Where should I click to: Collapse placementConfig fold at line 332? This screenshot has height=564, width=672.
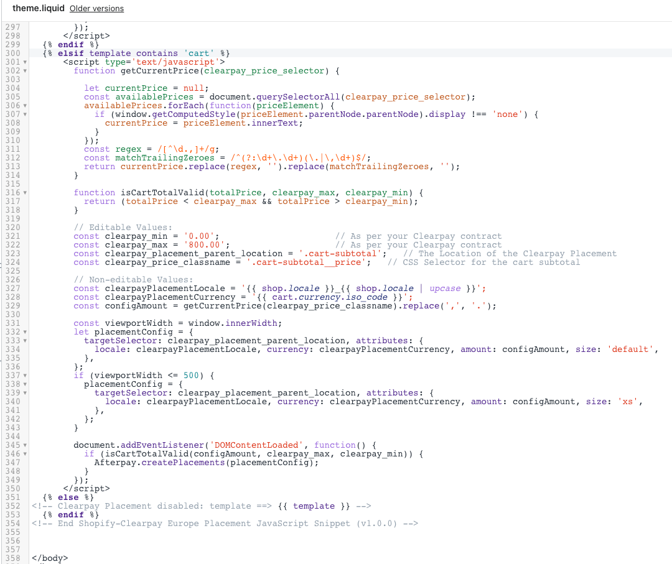coord(25,332)
